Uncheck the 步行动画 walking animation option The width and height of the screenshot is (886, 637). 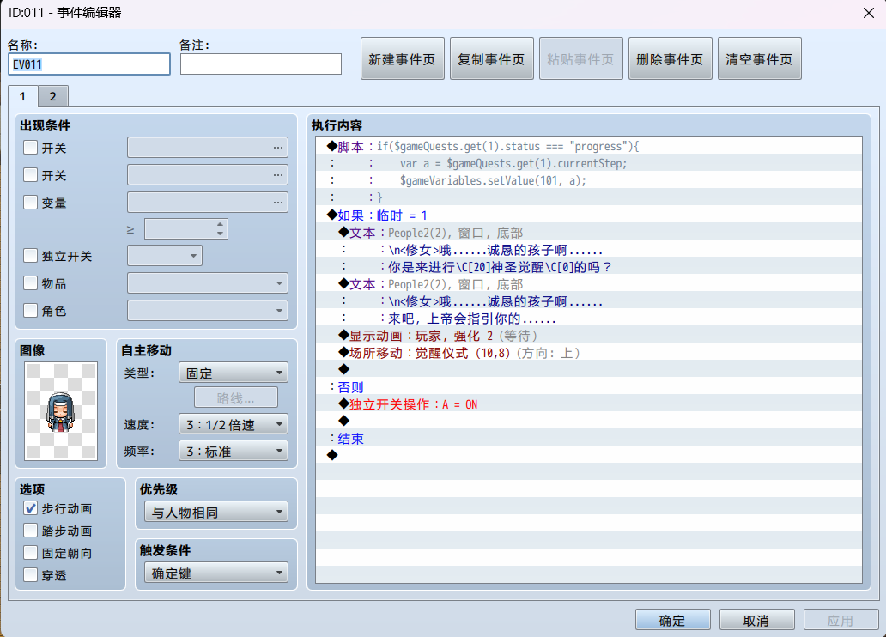pos(31,508)
